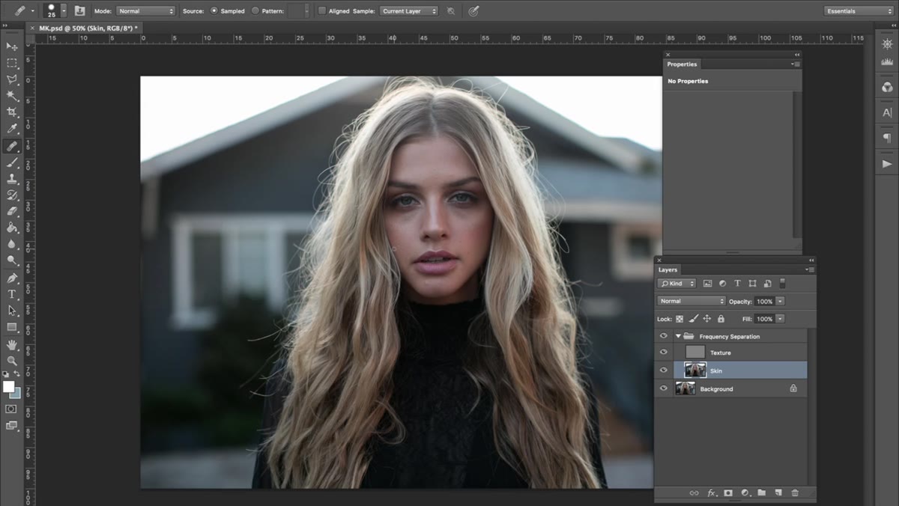Add a layer mask
The image size is (899, 506).
pyautogui.click(x=728, y=493)
